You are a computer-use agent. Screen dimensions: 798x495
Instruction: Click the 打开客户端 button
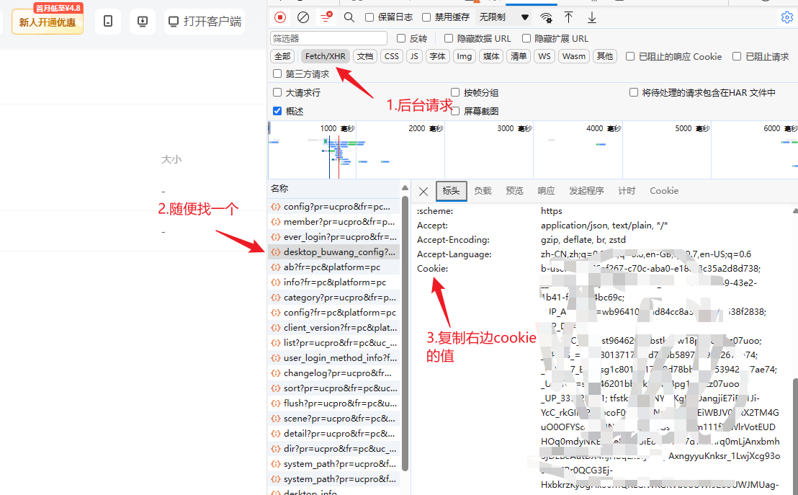(205, 22)
